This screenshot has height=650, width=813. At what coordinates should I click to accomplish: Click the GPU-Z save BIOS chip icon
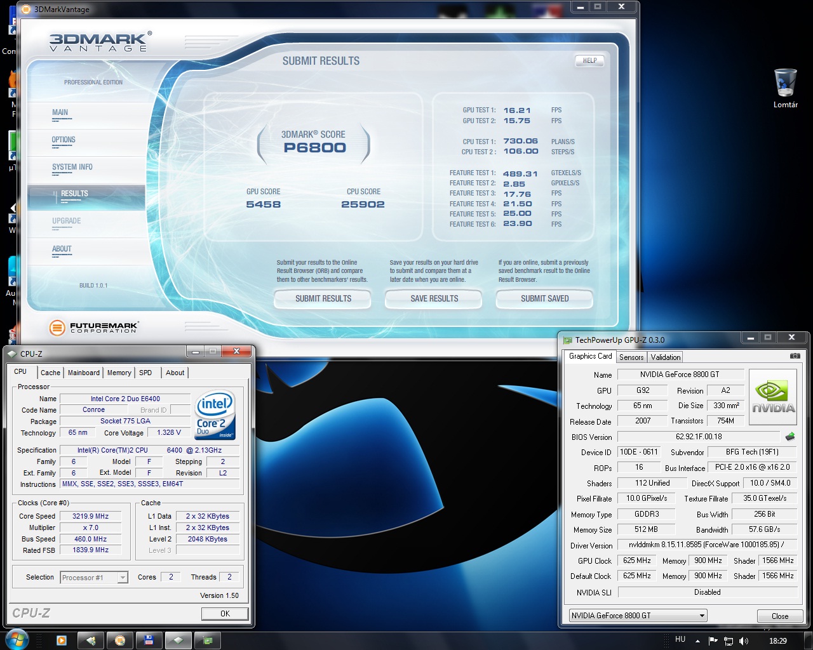pos(790,437)
